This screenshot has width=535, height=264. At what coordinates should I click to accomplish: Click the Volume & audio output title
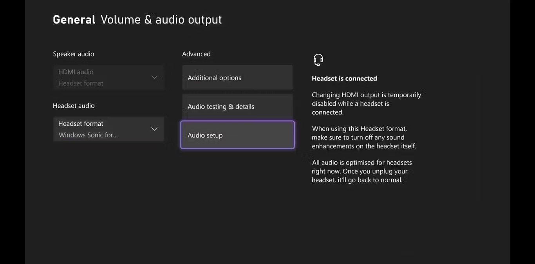click(x=161, y=20)
